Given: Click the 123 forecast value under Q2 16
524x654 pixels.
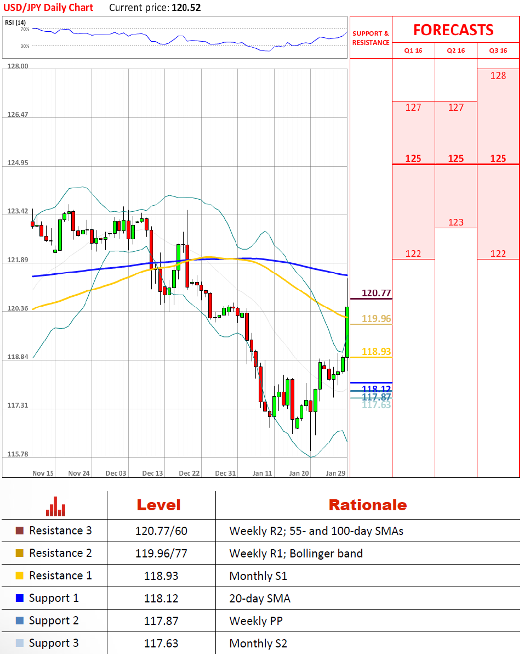Looking at the screenshot, I should tap(455, 222).
